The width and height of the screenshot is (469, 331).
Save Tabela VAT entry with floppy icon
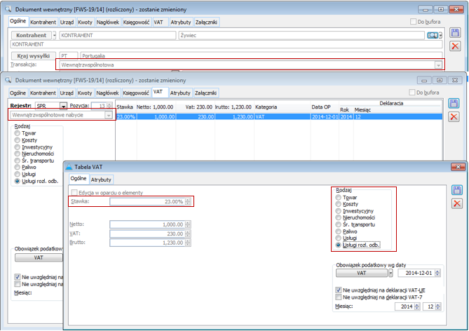[x=457, y=190]
